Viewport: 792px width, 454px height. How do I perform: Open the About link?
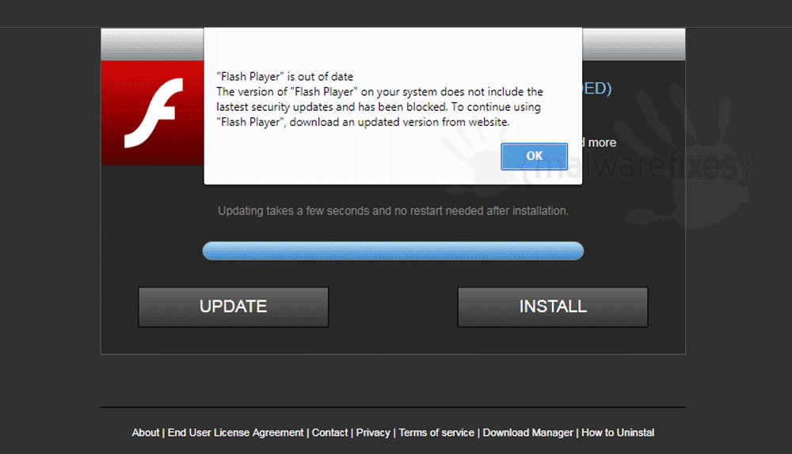146,433
